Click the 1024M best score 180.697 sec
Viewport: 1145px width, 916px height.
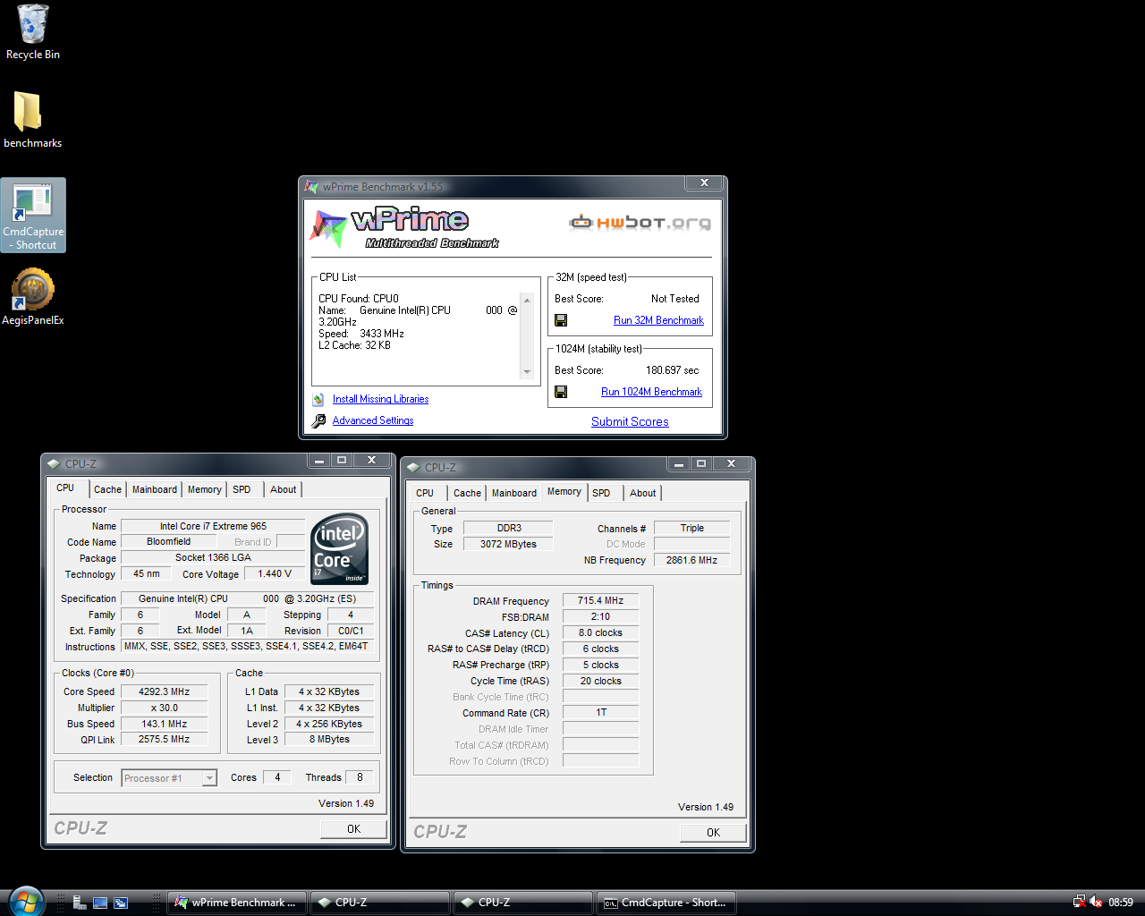(672, 370)
